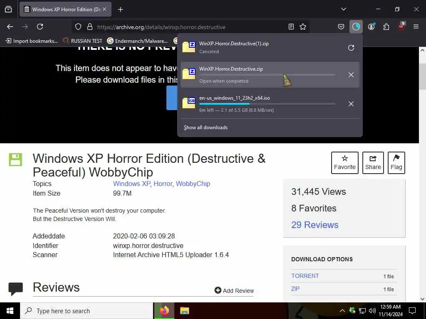Open Import bookmarks bookmark
This screenshot has height=319, width=426.
tap(32, 41)
